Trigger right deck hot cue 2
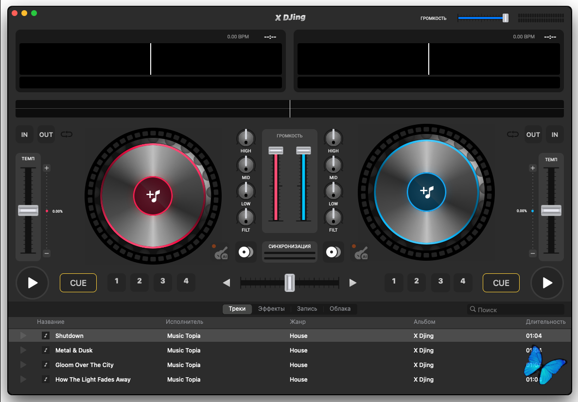Screen dimensions: 578x402 pyautogui.click(x=417, y=283)
